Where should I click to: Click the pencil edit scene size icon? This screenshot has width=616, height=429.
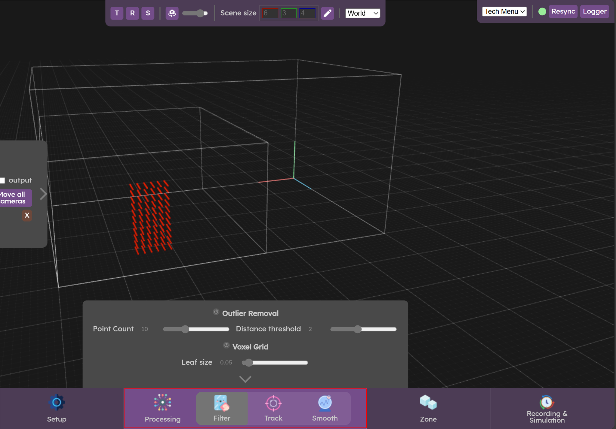[x=327, y=13]
